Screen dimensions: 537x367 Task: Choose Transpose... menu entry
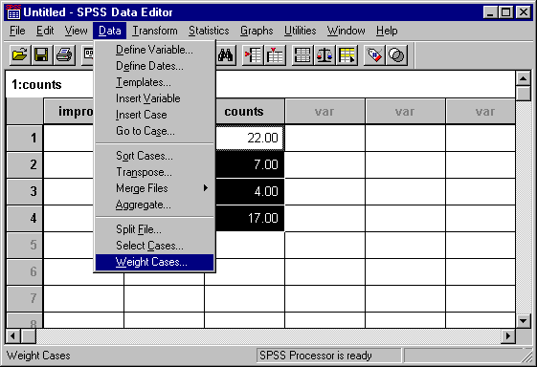pos(154,172)
